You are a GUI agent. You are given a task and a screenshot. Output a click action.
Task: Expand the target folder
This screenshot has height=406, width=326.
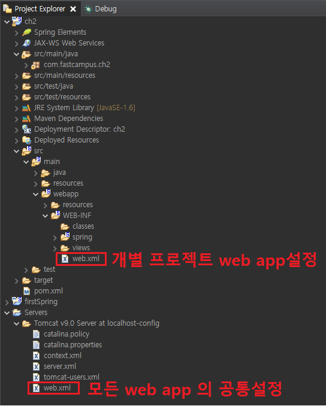[x=17, y=281]
